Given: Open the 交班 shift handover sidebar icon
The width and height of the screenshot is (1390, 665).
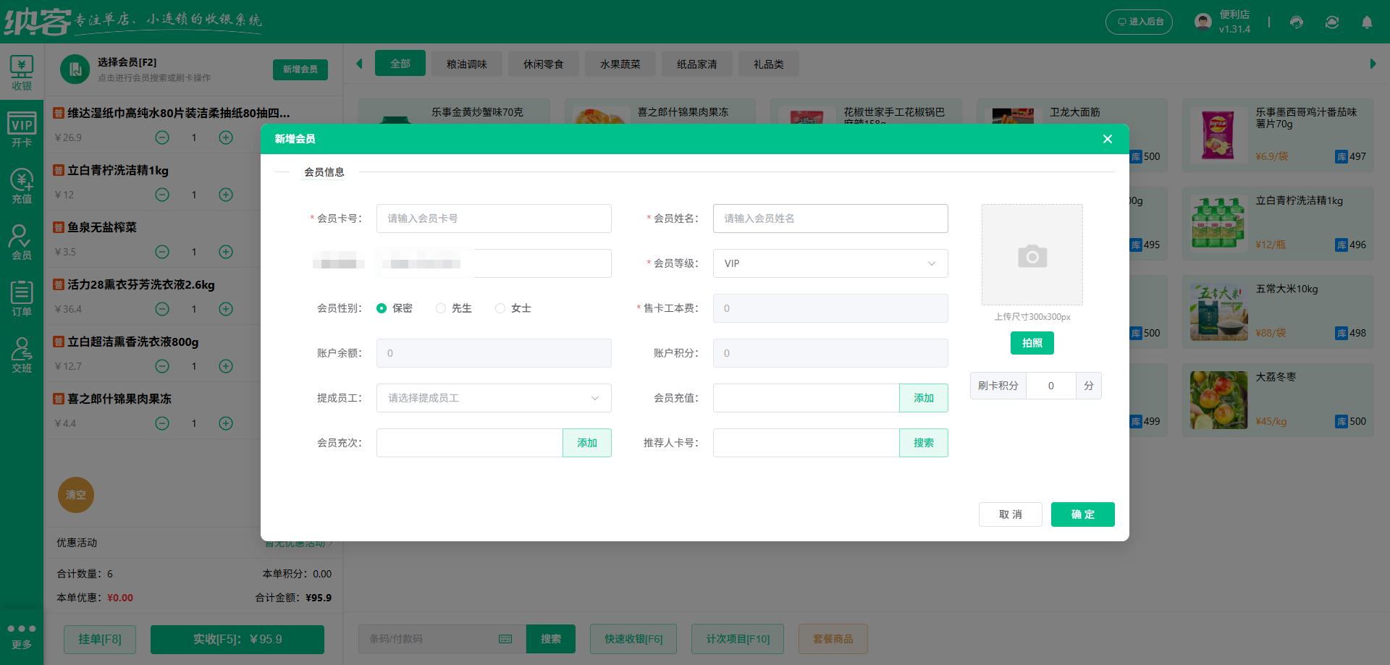Looking at the screenshot, I should point(22,355).
